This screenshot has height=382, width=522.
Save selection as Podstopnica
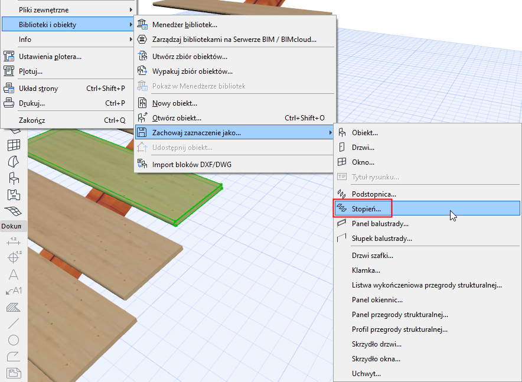pos(427,194)
